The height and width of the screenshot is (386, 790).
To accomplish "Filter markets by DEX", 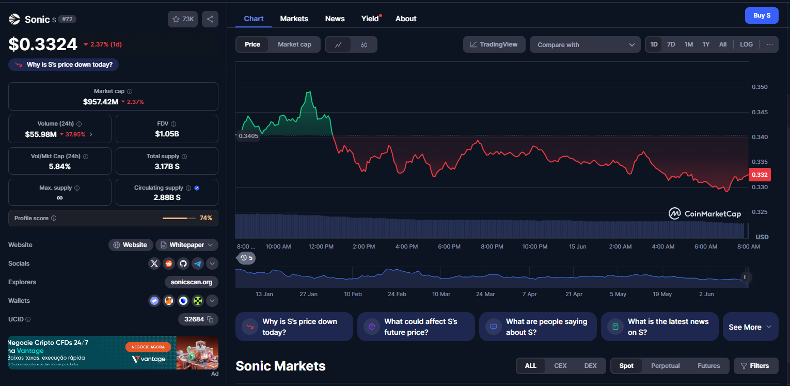I will (x=590, y=366).
